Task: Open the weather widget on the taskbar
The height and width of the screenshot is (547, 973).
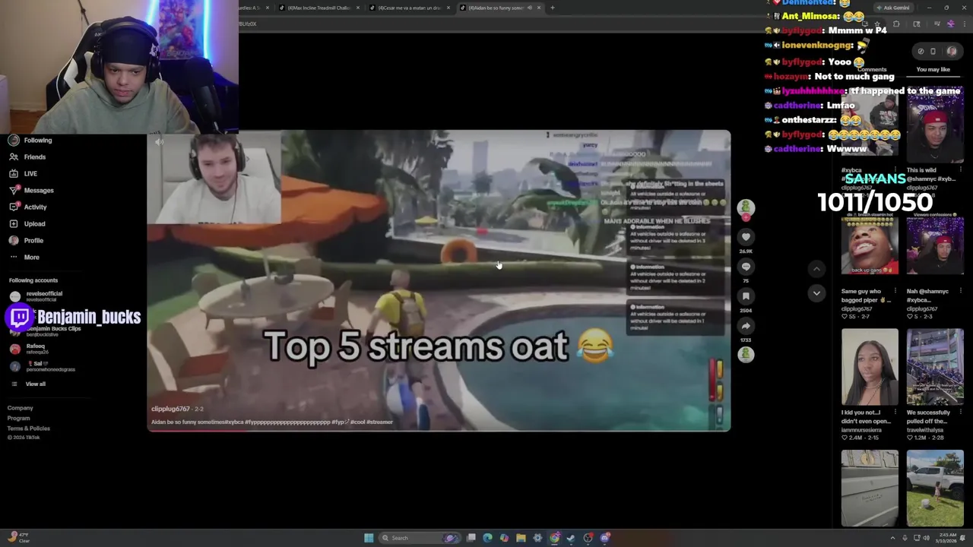Action: point(18,538)
